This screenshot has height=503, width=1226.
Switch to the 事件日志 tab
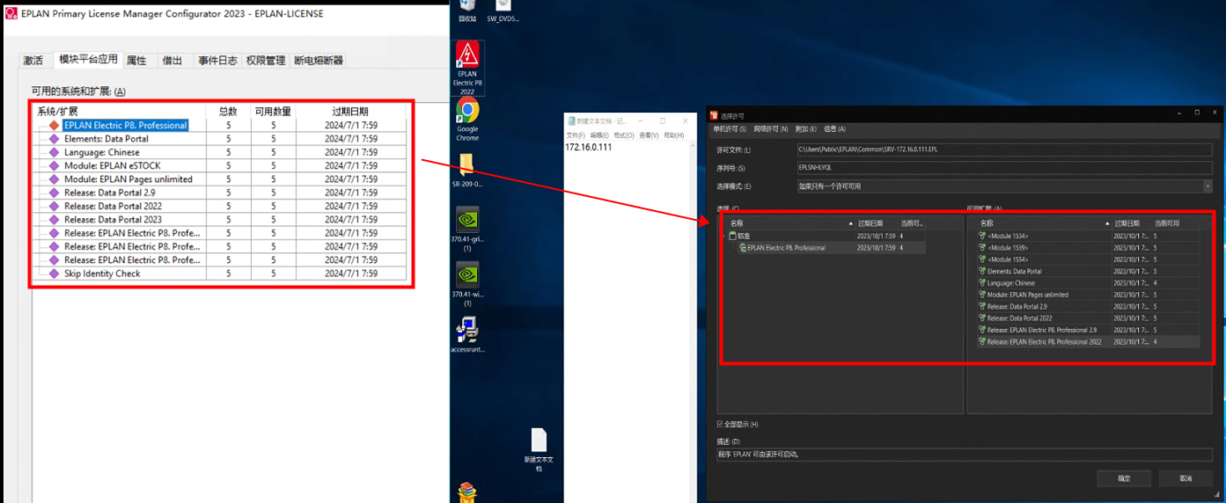tap(217, 61)
